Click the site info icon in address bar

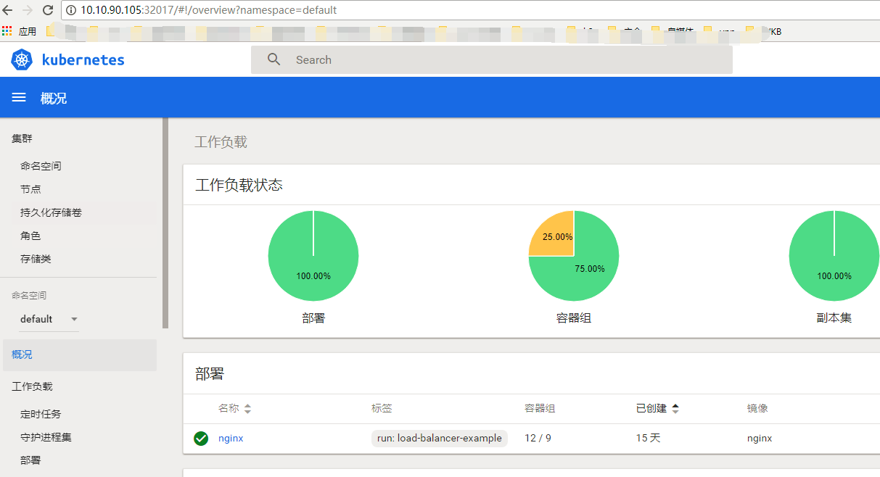pos(71,10)
